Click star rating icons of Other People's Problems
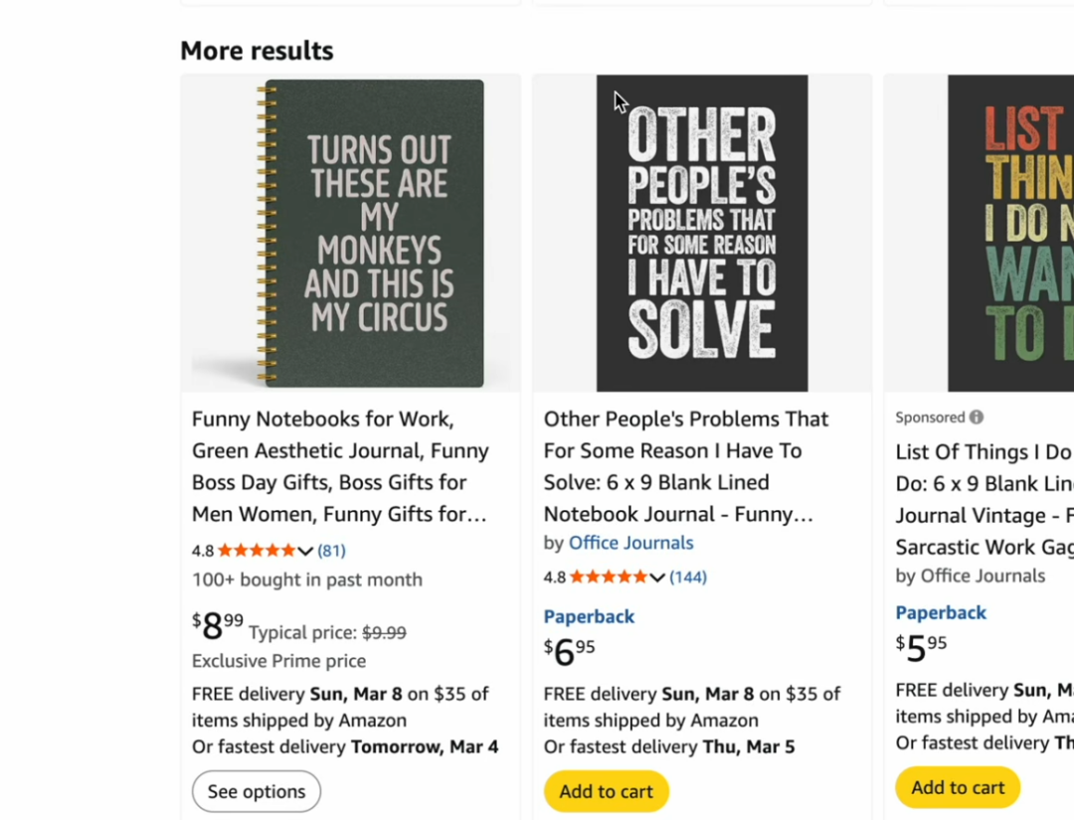The image size is (1074, 820). [x=608, y=577]
